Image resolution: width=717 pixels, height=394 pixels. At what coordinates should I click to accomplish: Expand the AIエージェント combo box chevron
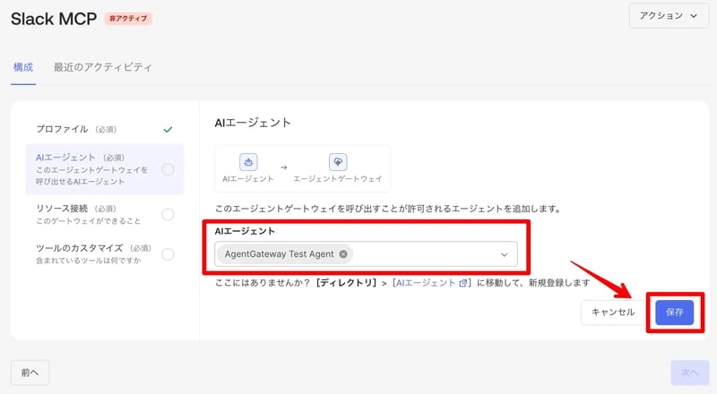504,254
